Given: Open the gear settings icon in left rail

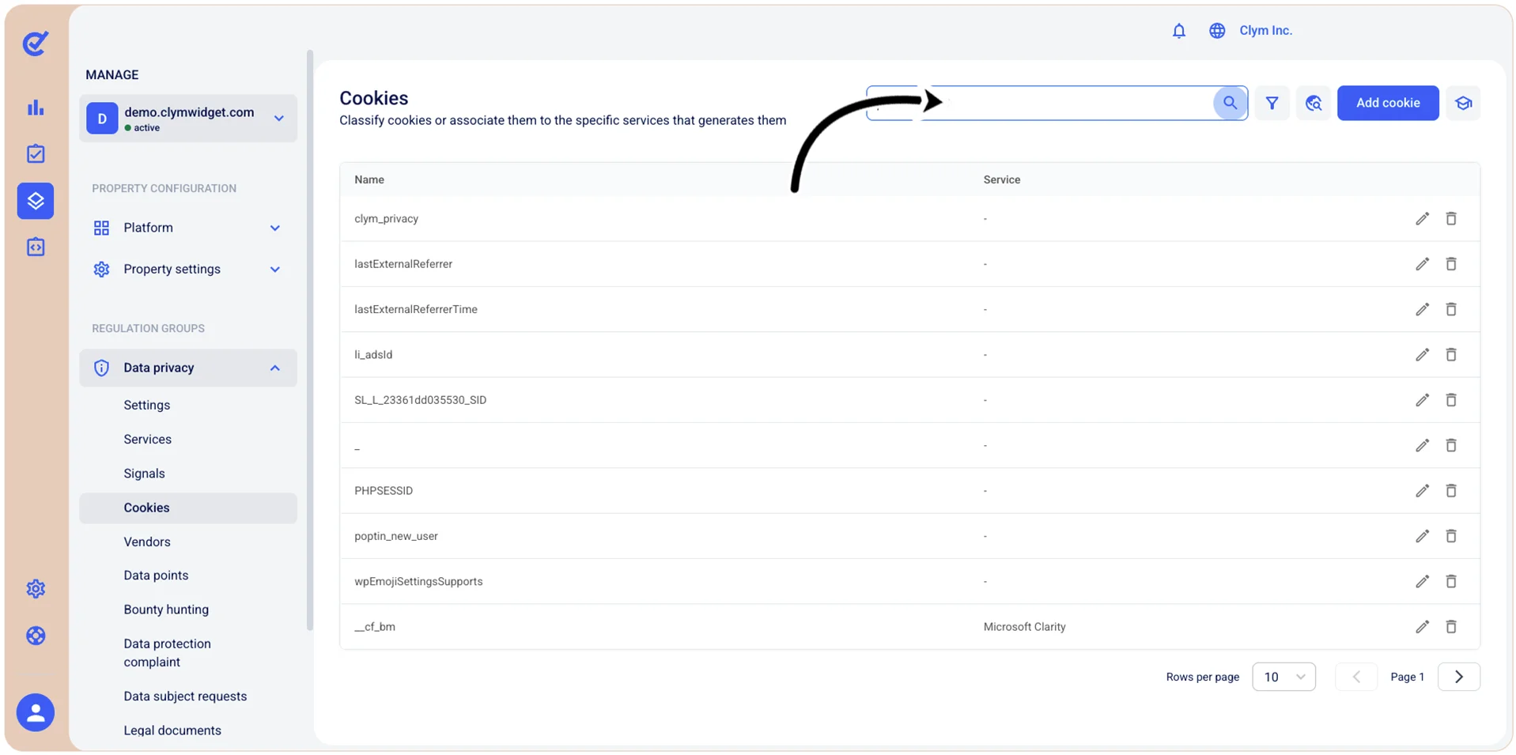Looking at the screenshot, I should [x=36, y=589].
